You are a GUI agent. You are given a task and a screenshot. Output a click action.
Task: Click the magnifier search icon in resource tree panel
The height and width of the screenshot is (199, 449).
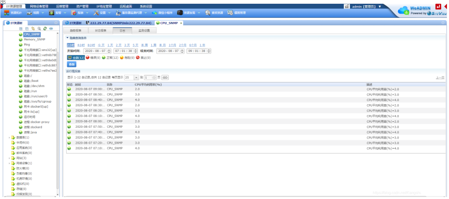tap(39, 29)
